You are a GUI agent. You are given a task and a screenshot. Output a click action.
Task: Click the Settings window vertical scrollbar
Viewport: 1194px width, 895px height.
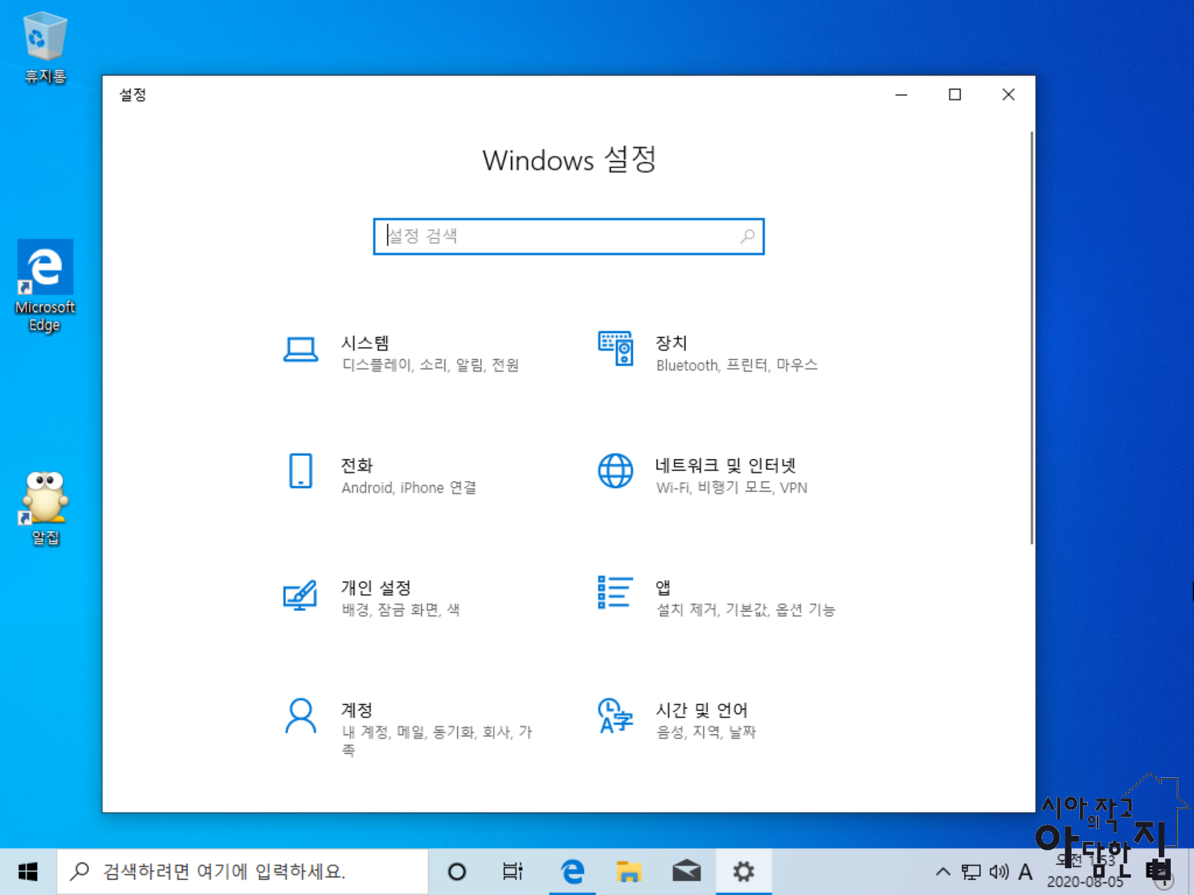[1032, 338]
